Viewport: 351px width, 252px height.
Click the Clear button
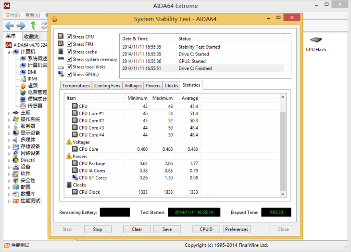[x=137, y=229]
